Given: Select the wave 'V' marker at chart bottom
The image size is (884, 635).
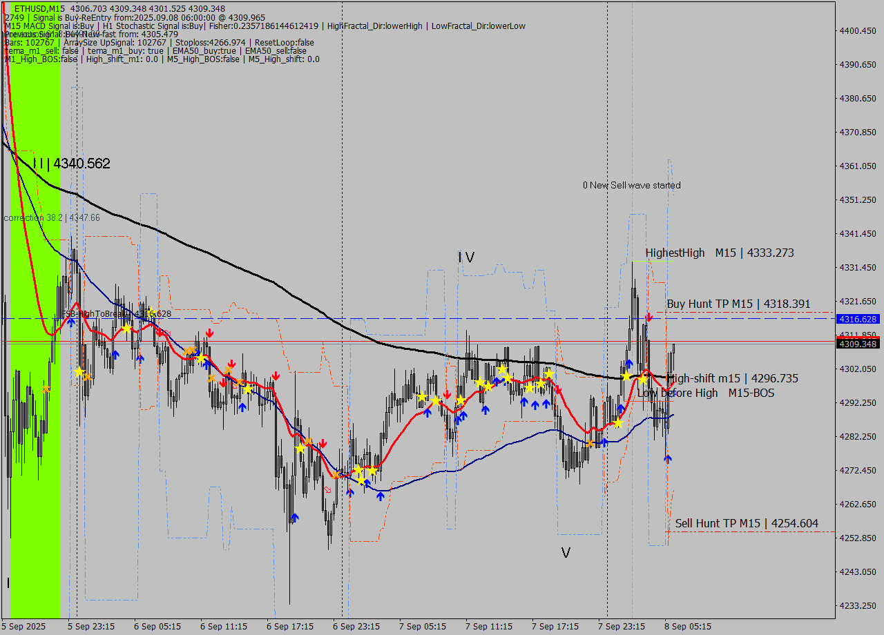Looking at the screenshot, I should point(566,553).
